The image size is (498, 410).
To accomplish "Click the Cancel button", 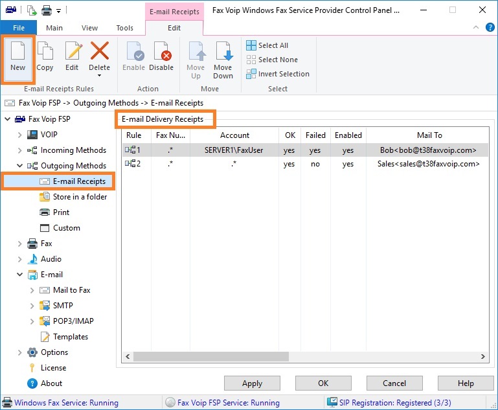I will point(394,383).
